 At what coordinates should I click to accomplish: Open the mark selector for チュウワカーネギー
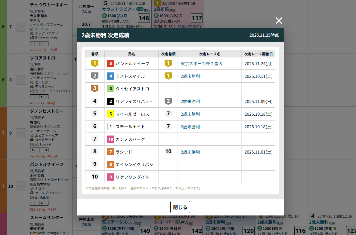click(x=21, y=27)
